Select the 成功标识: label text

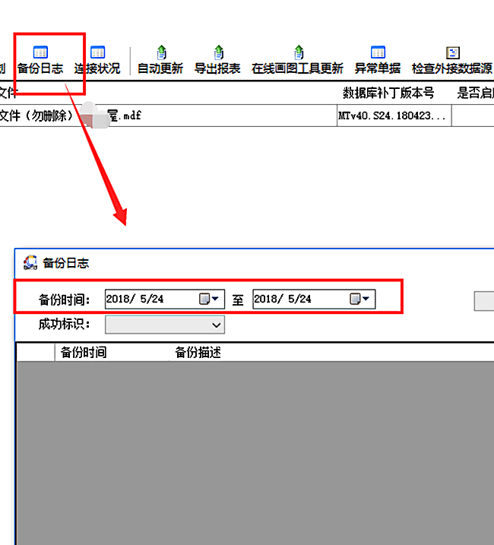65,325
